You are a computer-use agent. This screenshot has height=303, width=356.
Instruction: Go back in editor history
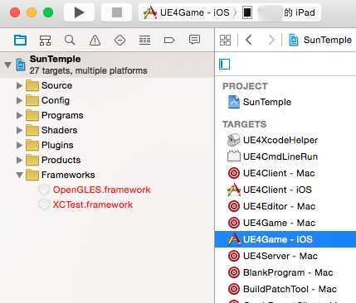pyautogui.click(x=249, y=40)
